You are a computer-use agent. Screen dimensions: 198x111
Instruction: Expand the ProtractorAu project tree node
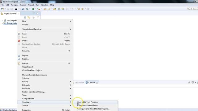(2, 23)
